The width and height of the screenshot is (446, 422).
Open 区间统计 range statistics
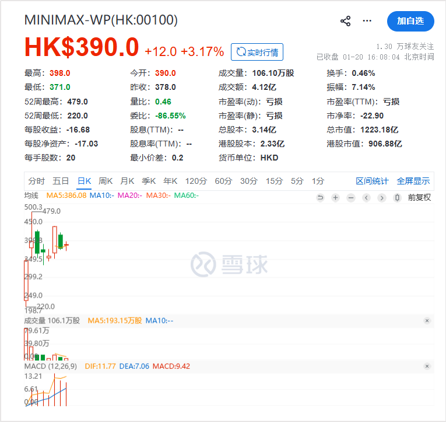(372, 181)
